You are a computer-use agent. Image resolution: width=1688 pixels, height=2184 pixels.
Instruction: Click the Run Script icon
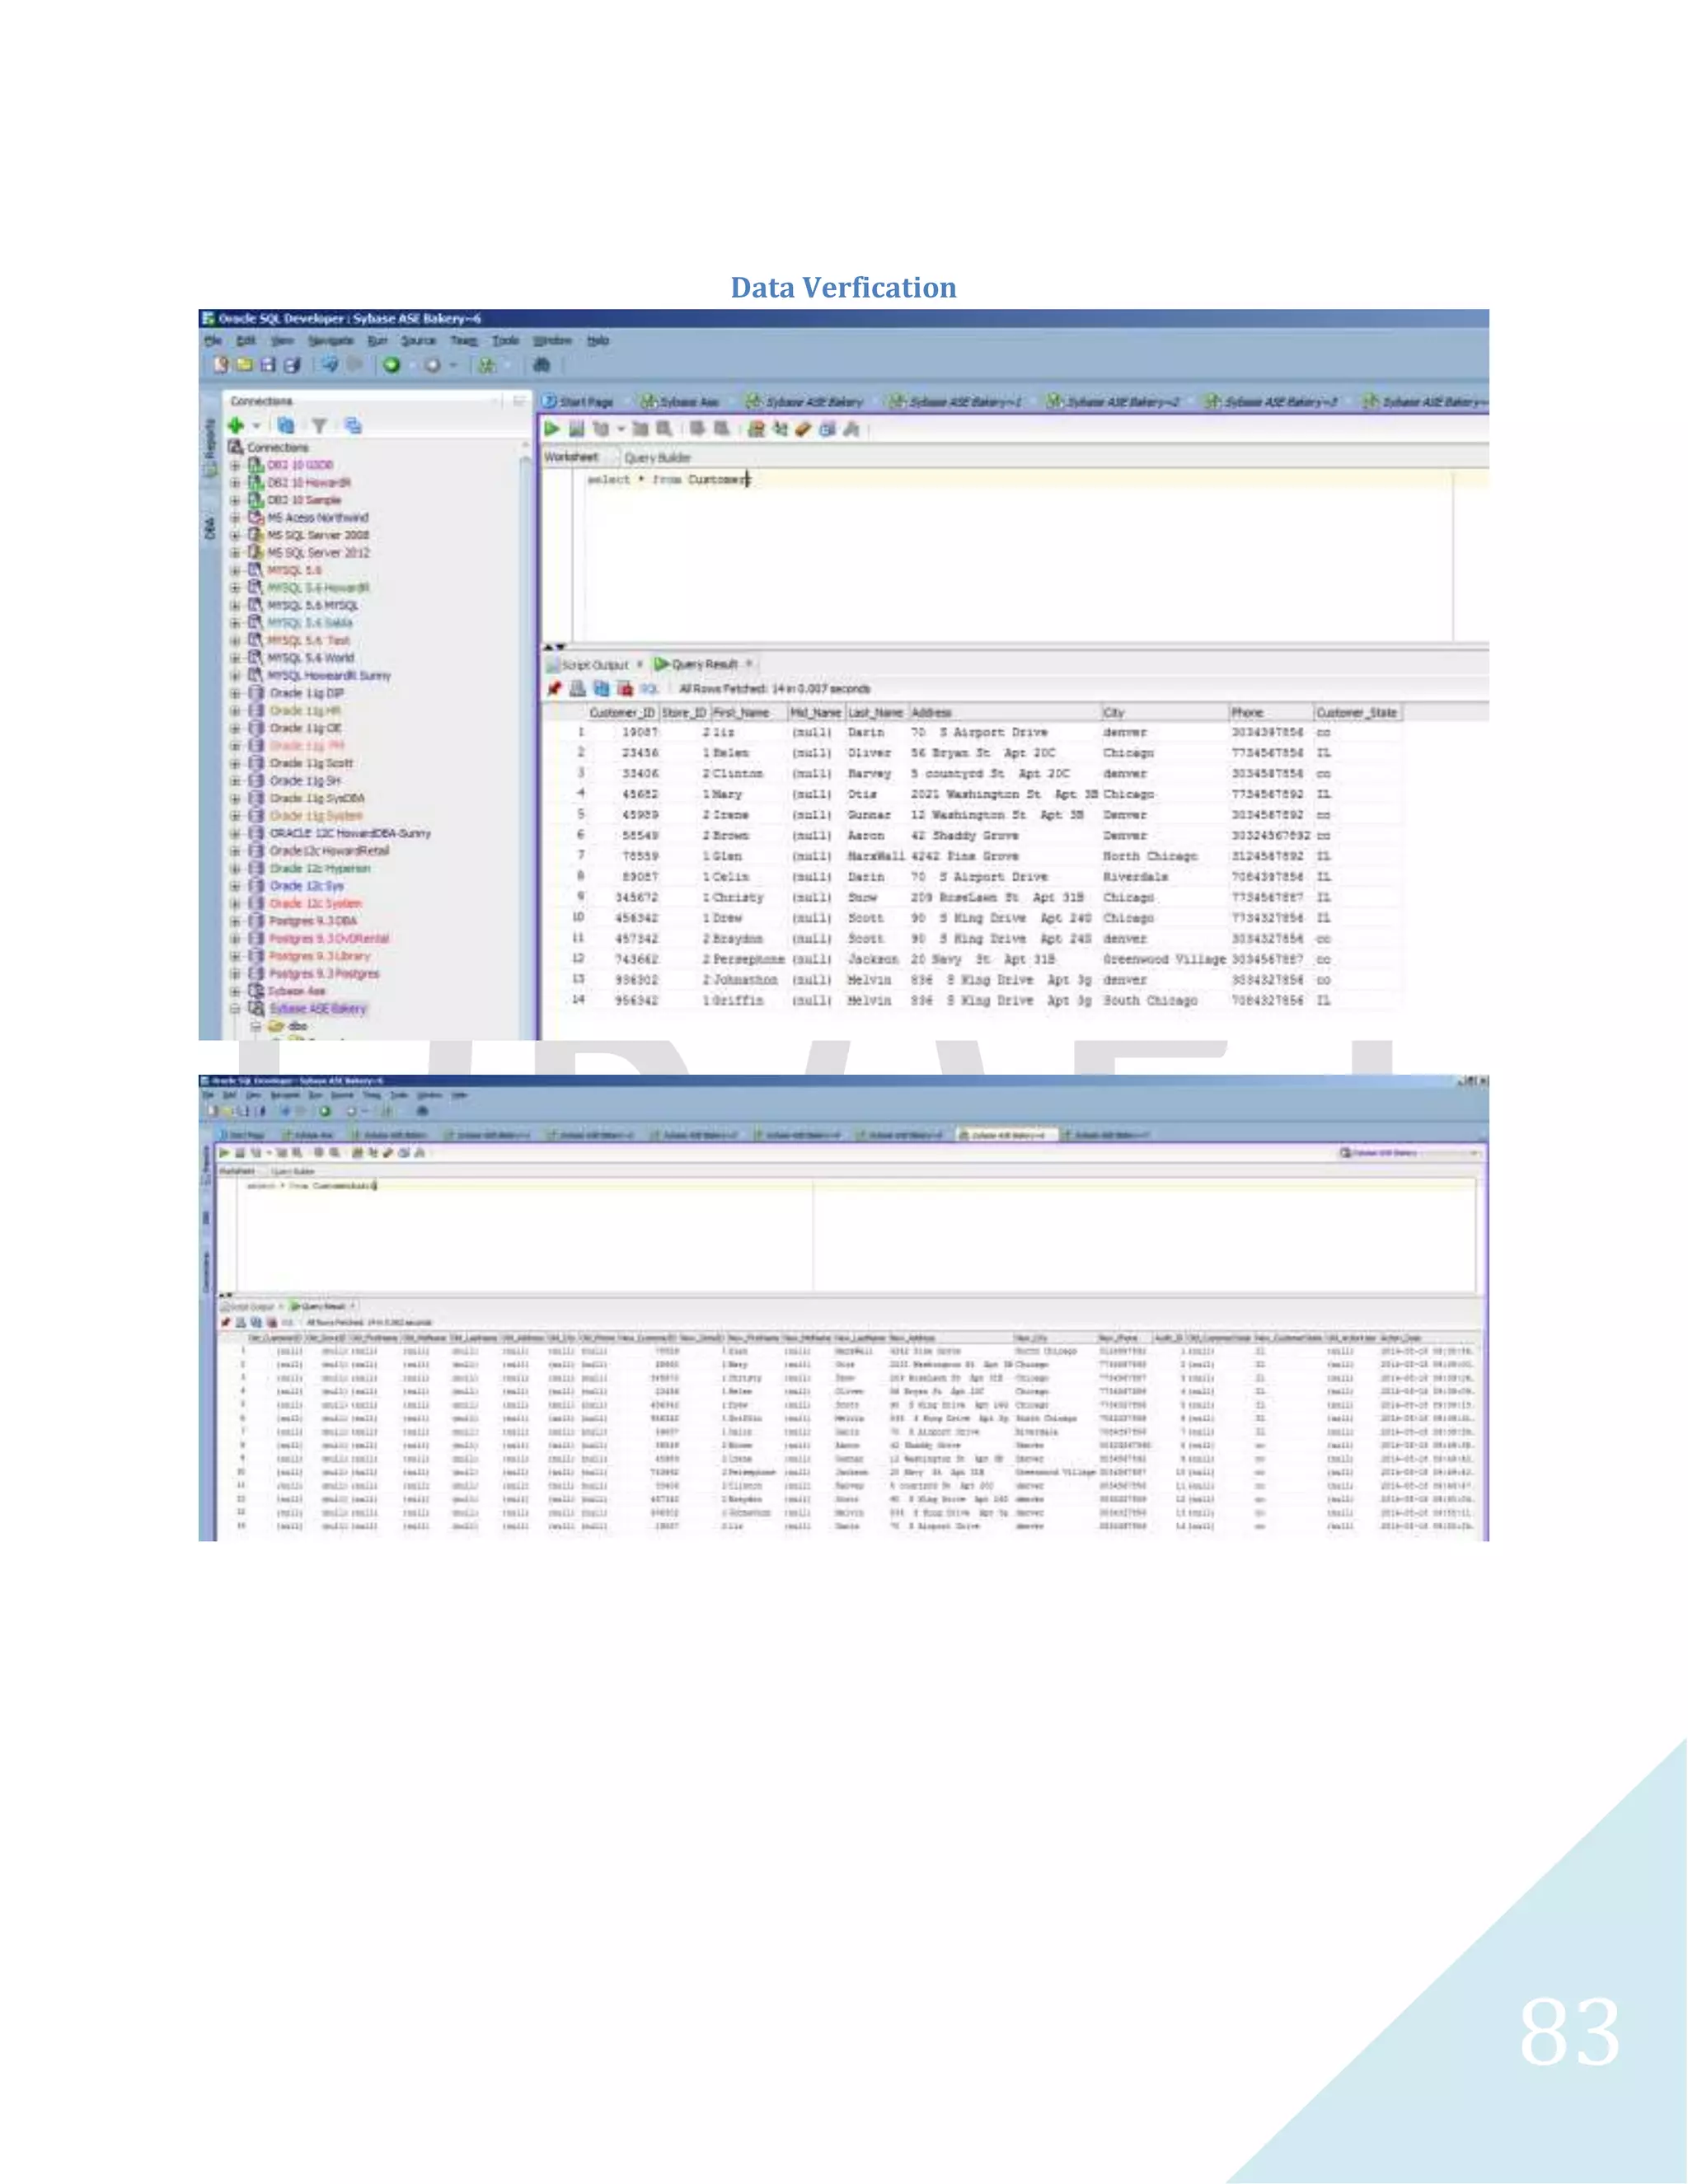(x=577, y=429)
